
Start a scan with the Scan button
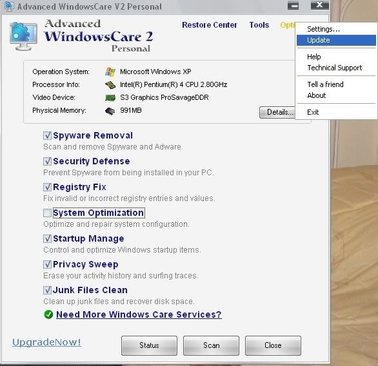point(211,345)
